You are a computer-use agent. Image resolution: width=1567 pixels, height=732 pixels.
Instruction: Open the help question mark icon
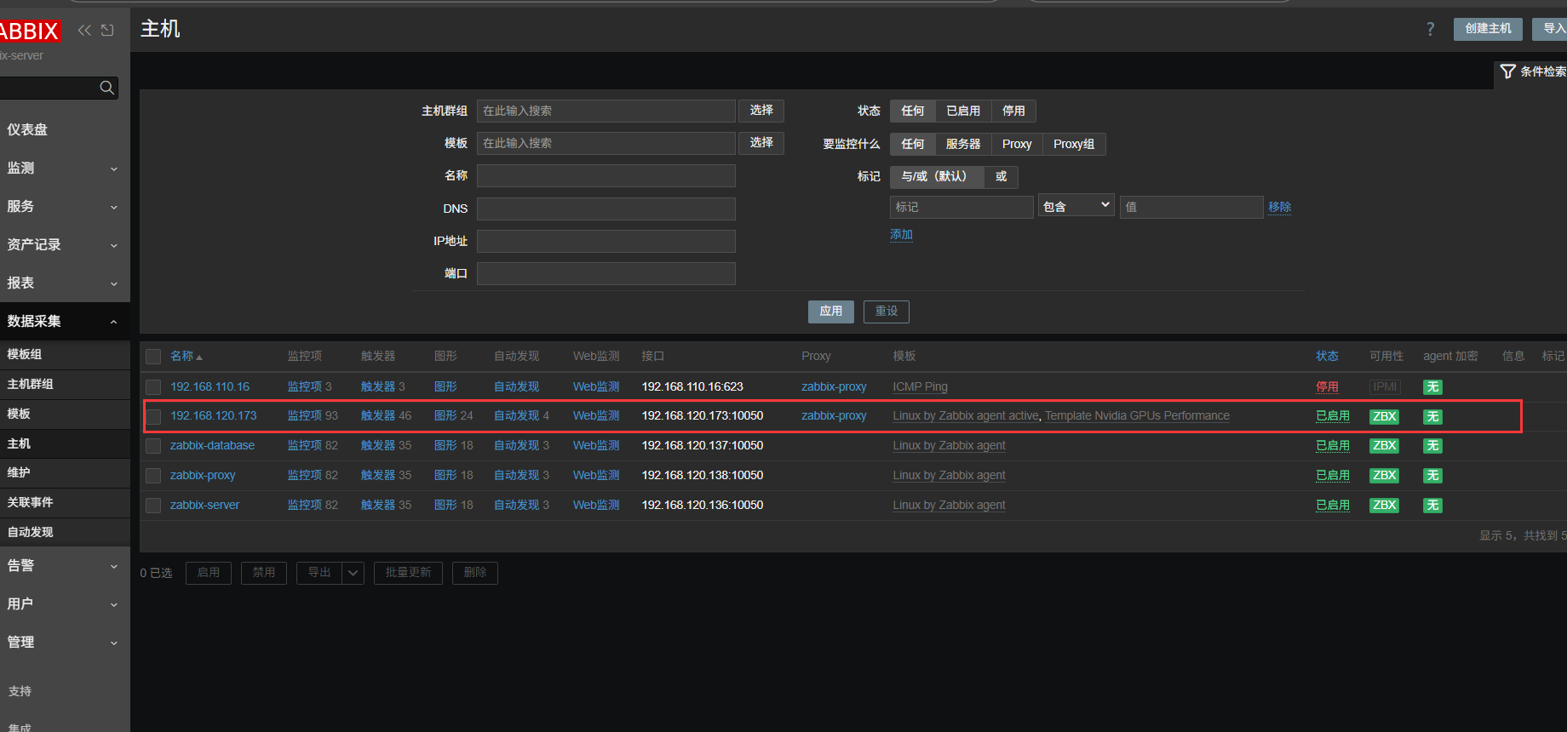click(1430, 30)
